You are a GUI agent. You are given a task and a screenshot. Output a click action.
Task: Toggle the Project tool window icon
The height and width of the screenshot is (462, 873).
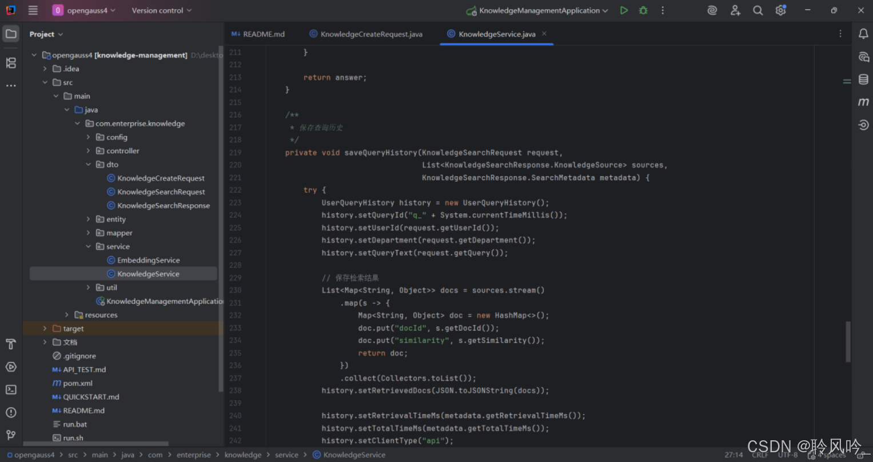click(x=11, y=34)
